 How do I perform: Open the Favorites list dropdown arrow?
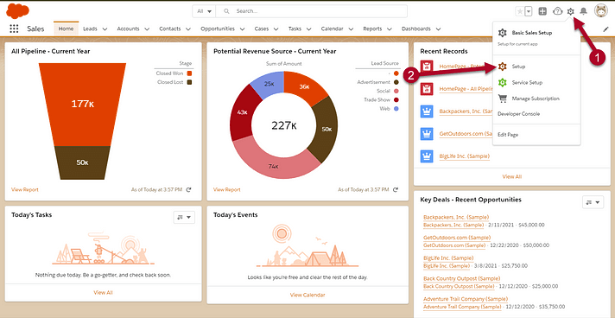pos(529,11)
